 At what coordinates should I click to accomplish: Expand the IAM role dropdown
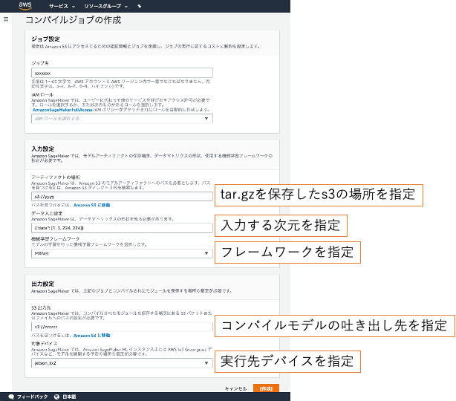pyautogui.click(x=122, y=118)
